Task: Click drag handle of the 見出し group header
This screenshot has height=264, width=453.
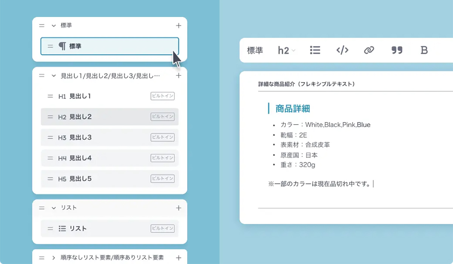Action: [x=42, y=76]
